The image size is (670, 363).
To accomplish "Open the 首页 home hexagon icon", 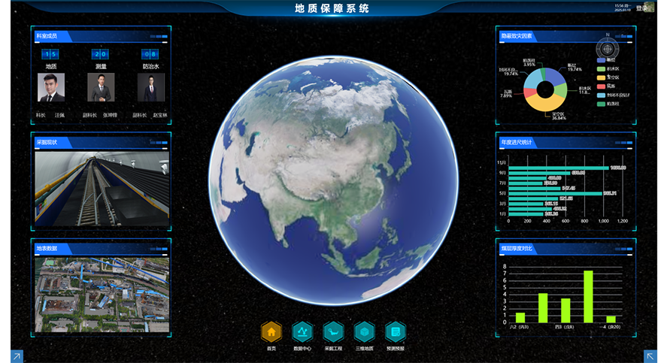I will point(271,331).
